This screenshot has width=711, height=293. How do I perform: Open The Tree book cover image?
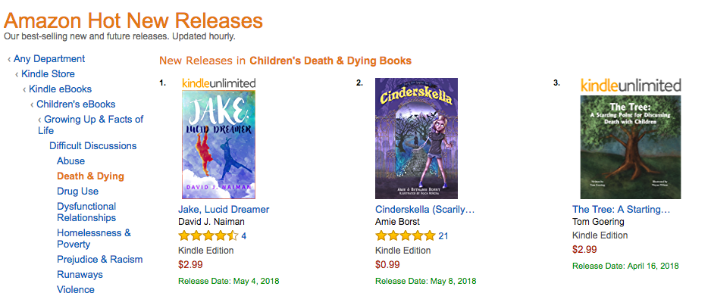631,147
